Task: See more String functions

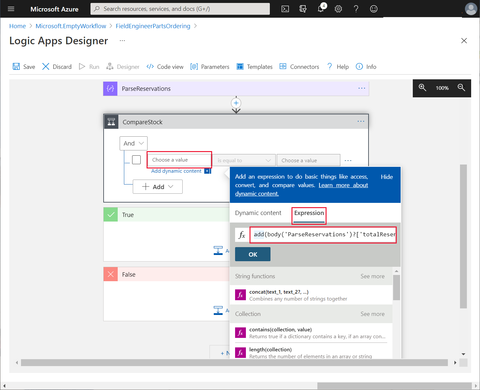Action: click(372, 276)
